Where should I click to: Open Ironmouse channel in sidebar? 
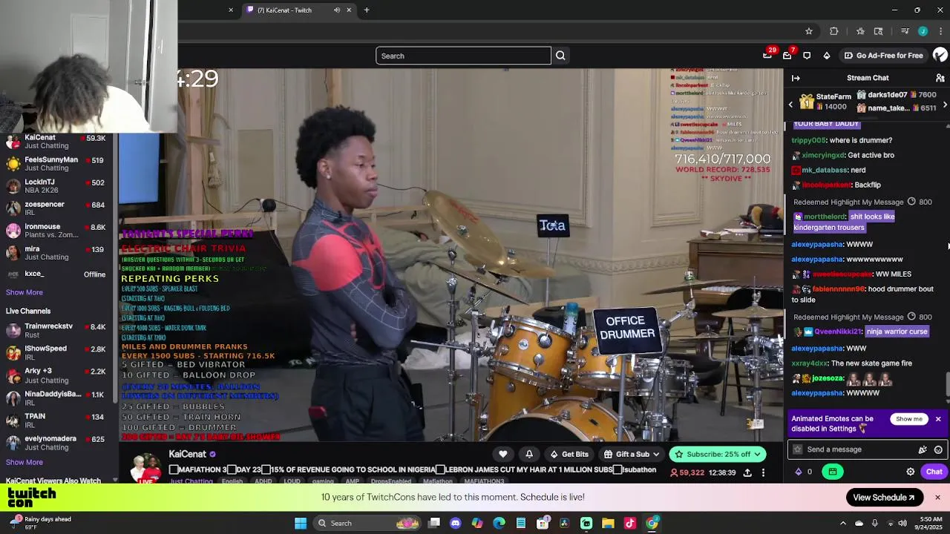click(x=56, y=231)
